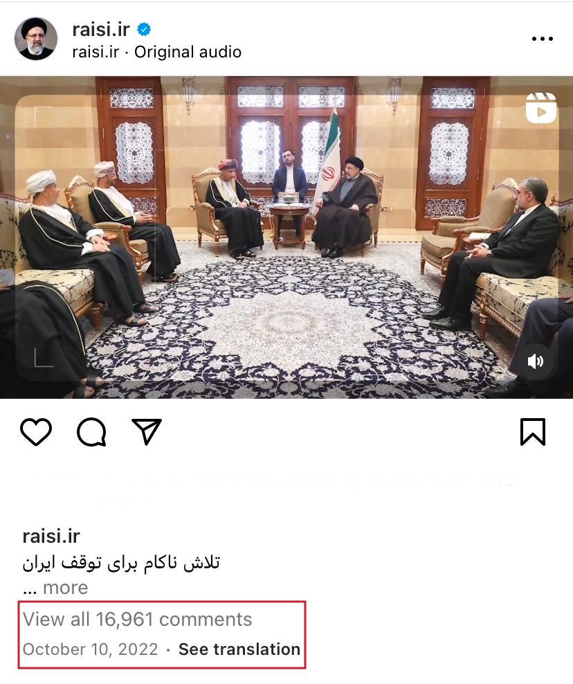This screenshot has height=684, width=573.
Task: Open the three-dot options menu
Action: [x=543, y=39]
